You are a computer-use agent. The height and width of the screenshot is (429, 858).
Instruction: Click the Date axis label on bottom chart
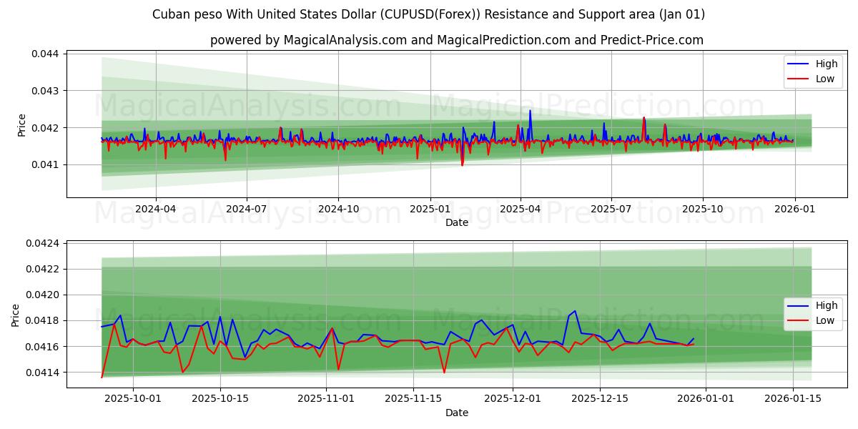[x=458, y=413]
